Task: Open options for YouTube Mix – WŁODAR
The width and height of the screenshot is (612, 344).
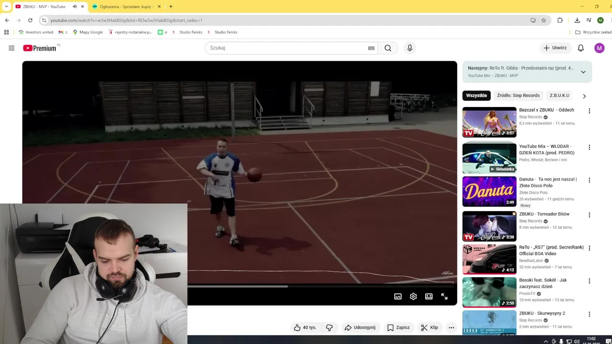Action: pos(589,147)
